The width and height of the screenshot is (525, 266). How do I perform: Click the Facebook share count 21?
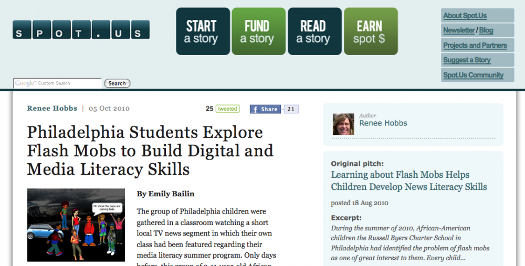(x=292, y=109)
